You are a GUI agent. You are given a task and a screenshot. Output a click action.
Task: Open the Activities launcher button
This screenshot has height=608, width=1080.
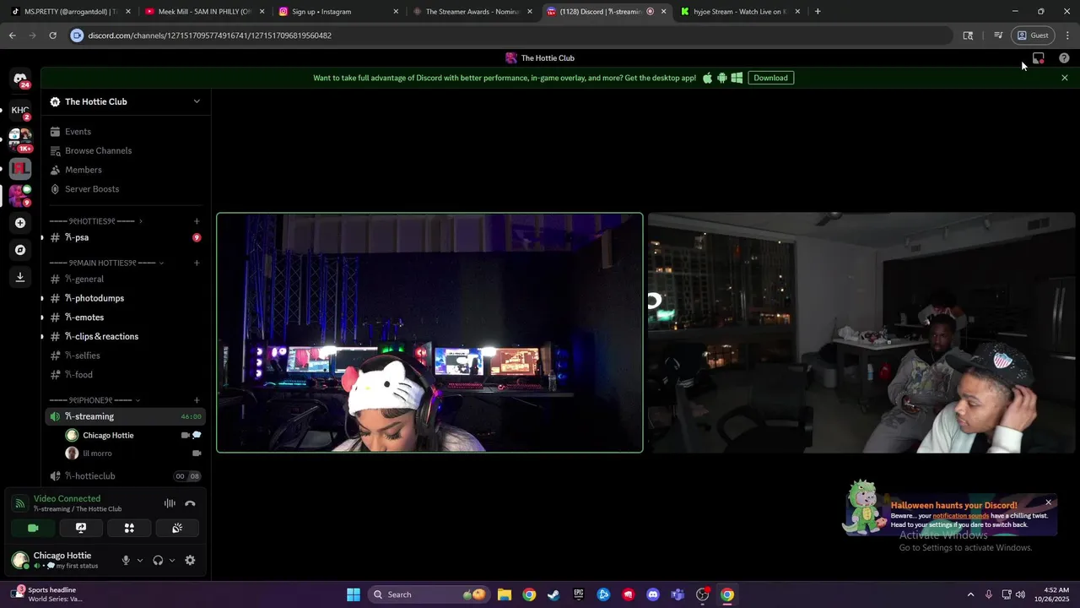pyautogui.click(x=129, y=528)
